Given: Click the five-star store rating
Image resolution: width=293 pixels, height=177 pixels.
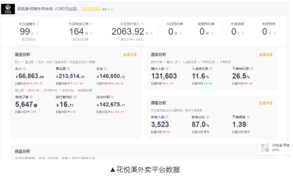Looking at the screenshot, I should pos(91,9).
